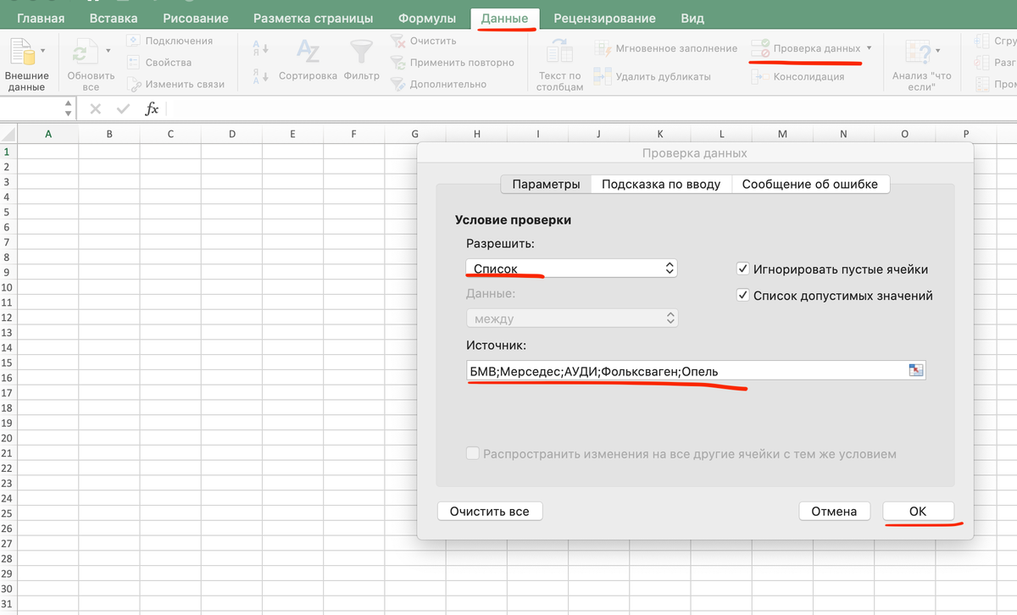The height and width of the screenshot is (615, 1017).
Task: Click the range selector icon in Источник
Action: [x=916, y=370]
